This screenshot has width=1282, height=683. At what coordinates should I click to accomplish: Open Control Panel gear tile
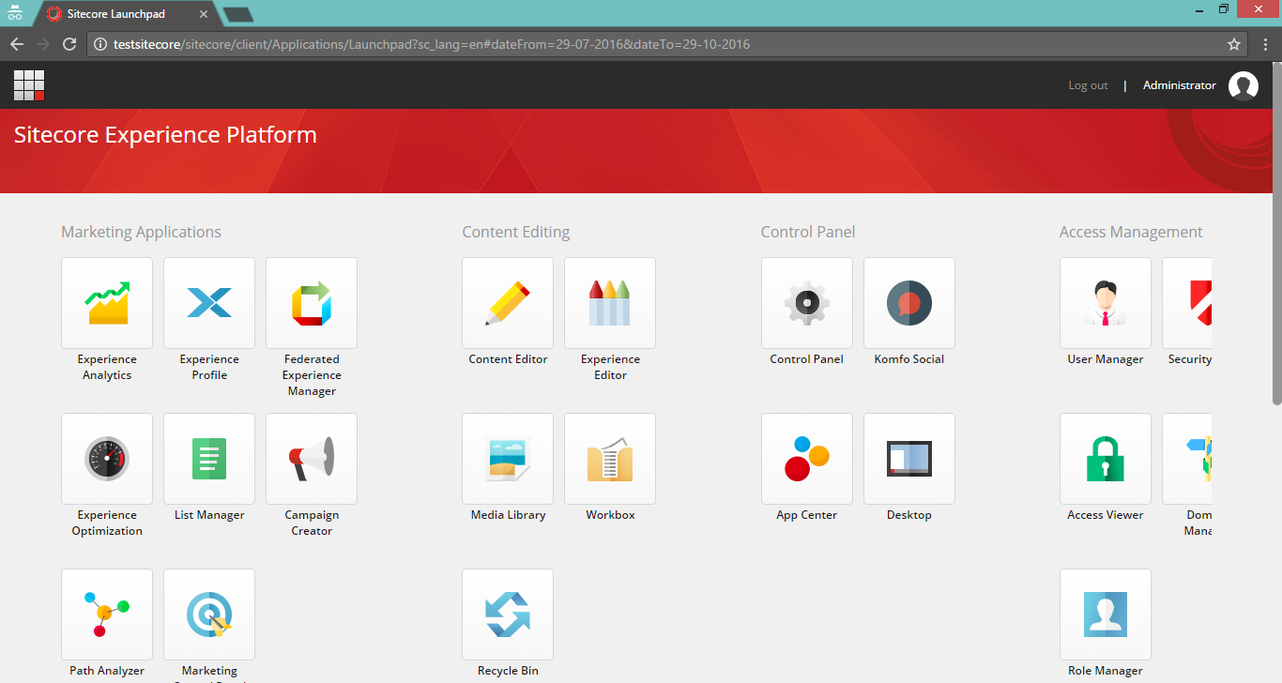[807, 303]
